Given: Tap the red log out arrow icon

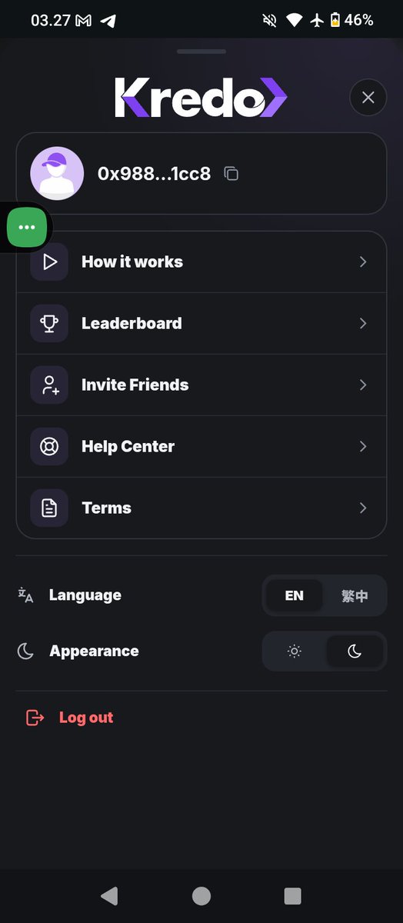Looking at the screenshot, I should [x=35, y=718].
